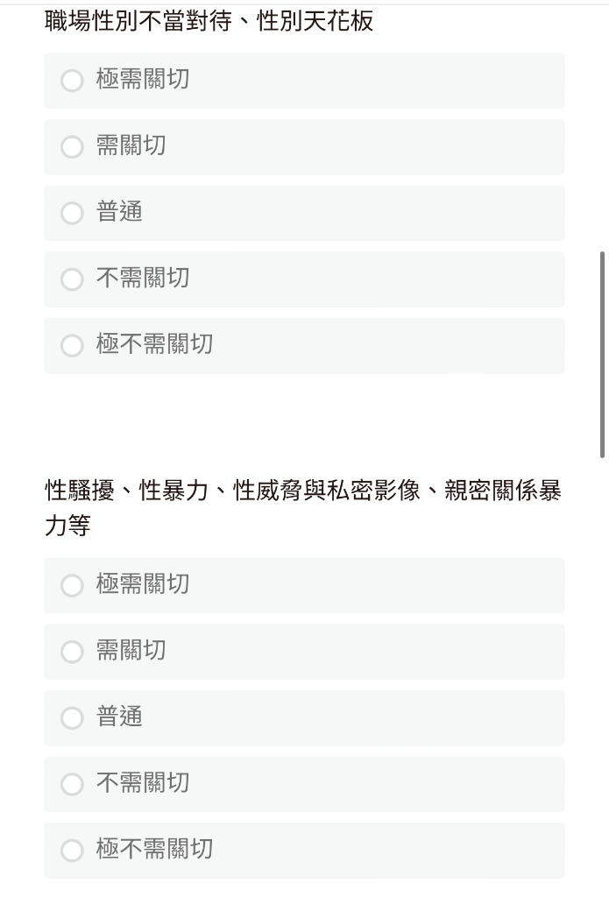The width and height of the screenshot is (609, 897).
Task: Choose 極不需關切 under 性別天花板 question
Action: [x=305, y=345]
